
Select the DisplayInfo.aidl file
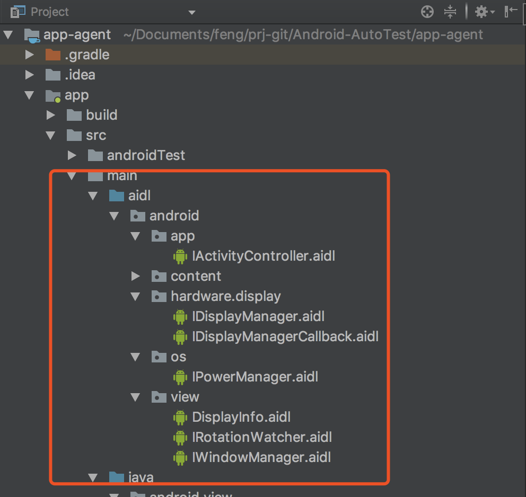coord(241,418)
